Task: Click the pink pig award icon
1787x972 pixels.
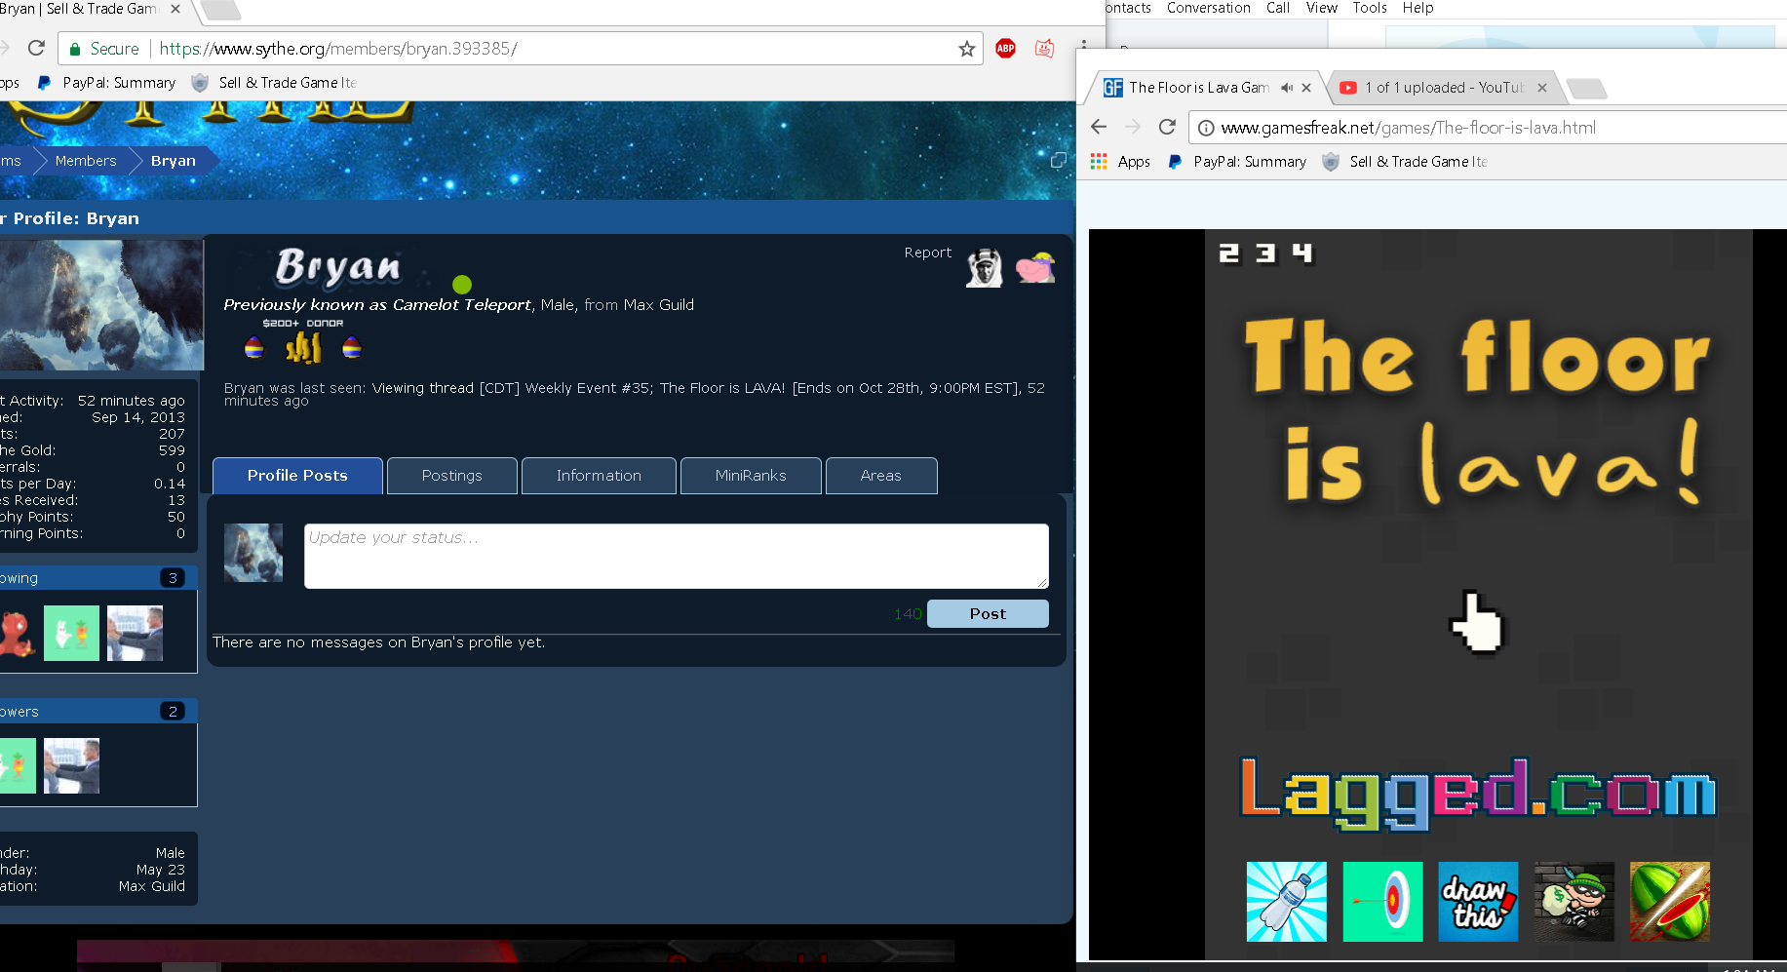Action: click(1035, 267)
